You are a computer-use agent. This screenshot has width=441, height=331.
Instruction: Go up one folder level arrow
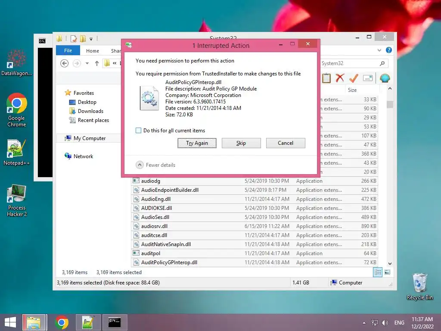[x=97, y=63]
